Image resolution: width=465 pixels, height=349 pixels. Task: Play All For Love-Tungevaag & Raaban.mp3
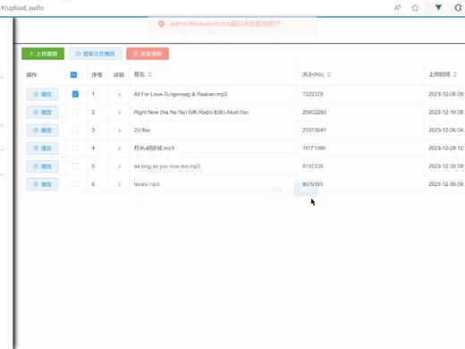[x=42, y=94]
